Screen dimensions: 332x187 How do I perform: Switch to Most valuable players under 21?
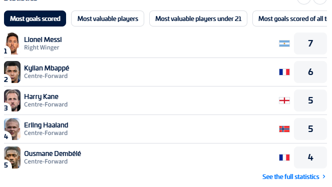tap(198, 18)
